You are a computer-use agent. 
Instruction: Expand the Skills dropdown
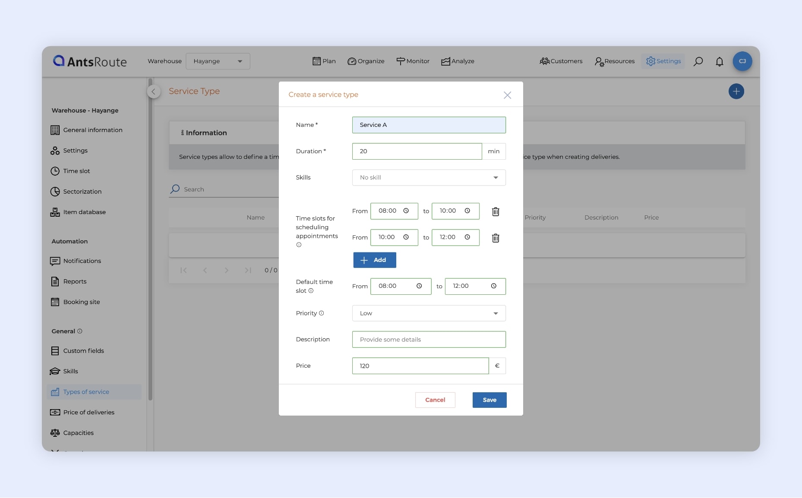429,177
